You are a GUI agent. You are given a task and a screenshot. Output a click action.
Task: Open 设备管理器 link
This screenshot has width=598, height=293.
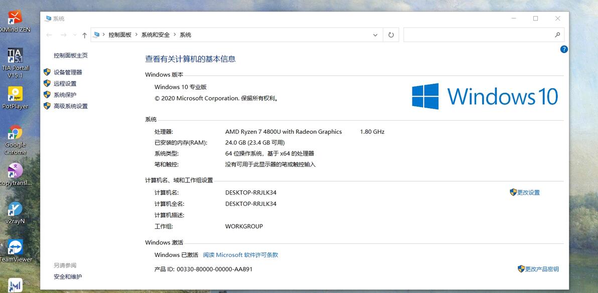(x=68, y=72)
